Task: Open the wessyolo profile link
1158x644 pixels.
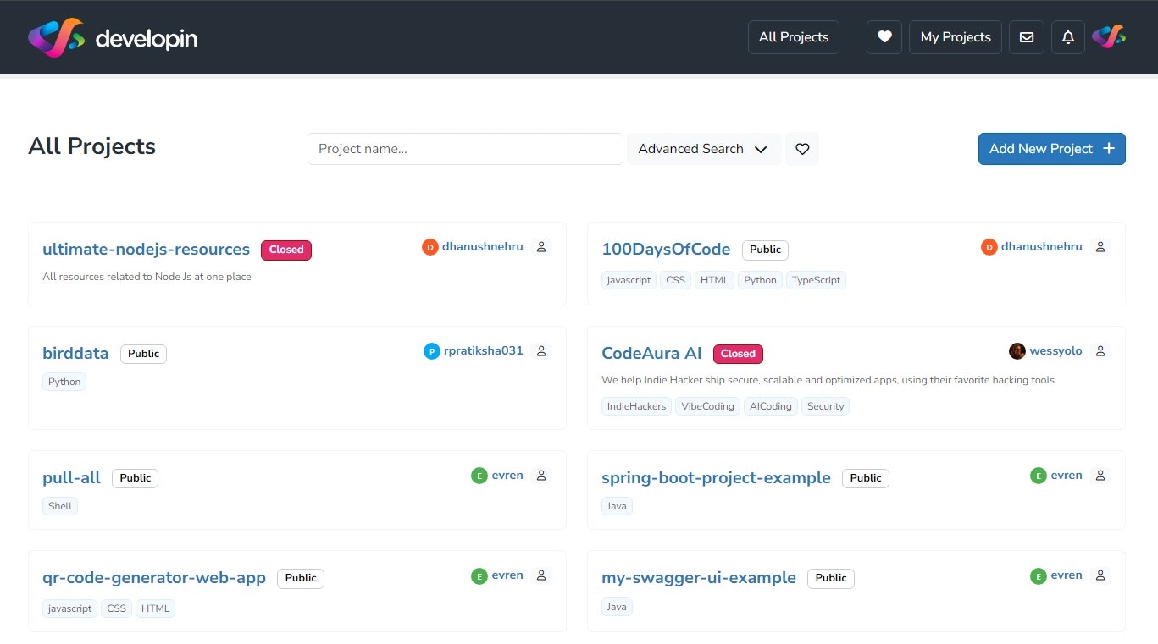Action: pyautogui.click(x=1057, y=350)
